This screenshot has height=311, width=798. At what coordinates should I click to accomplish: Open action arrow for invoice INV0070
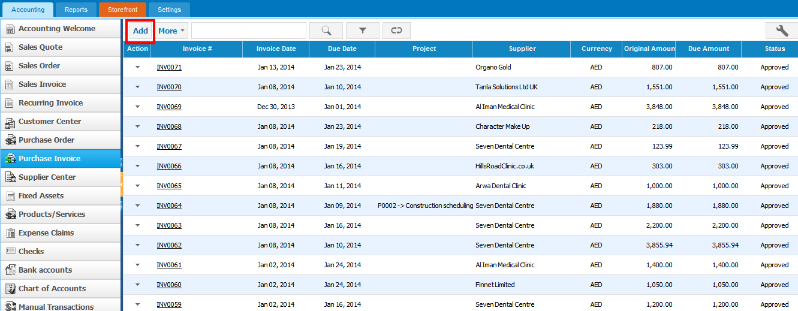(x=137, y=87)
